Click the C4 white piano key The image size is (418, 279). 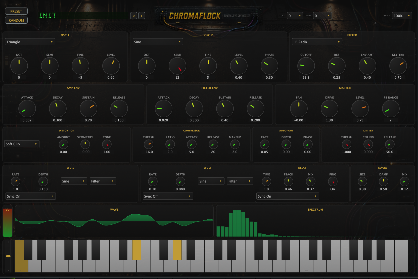[116, 266]
